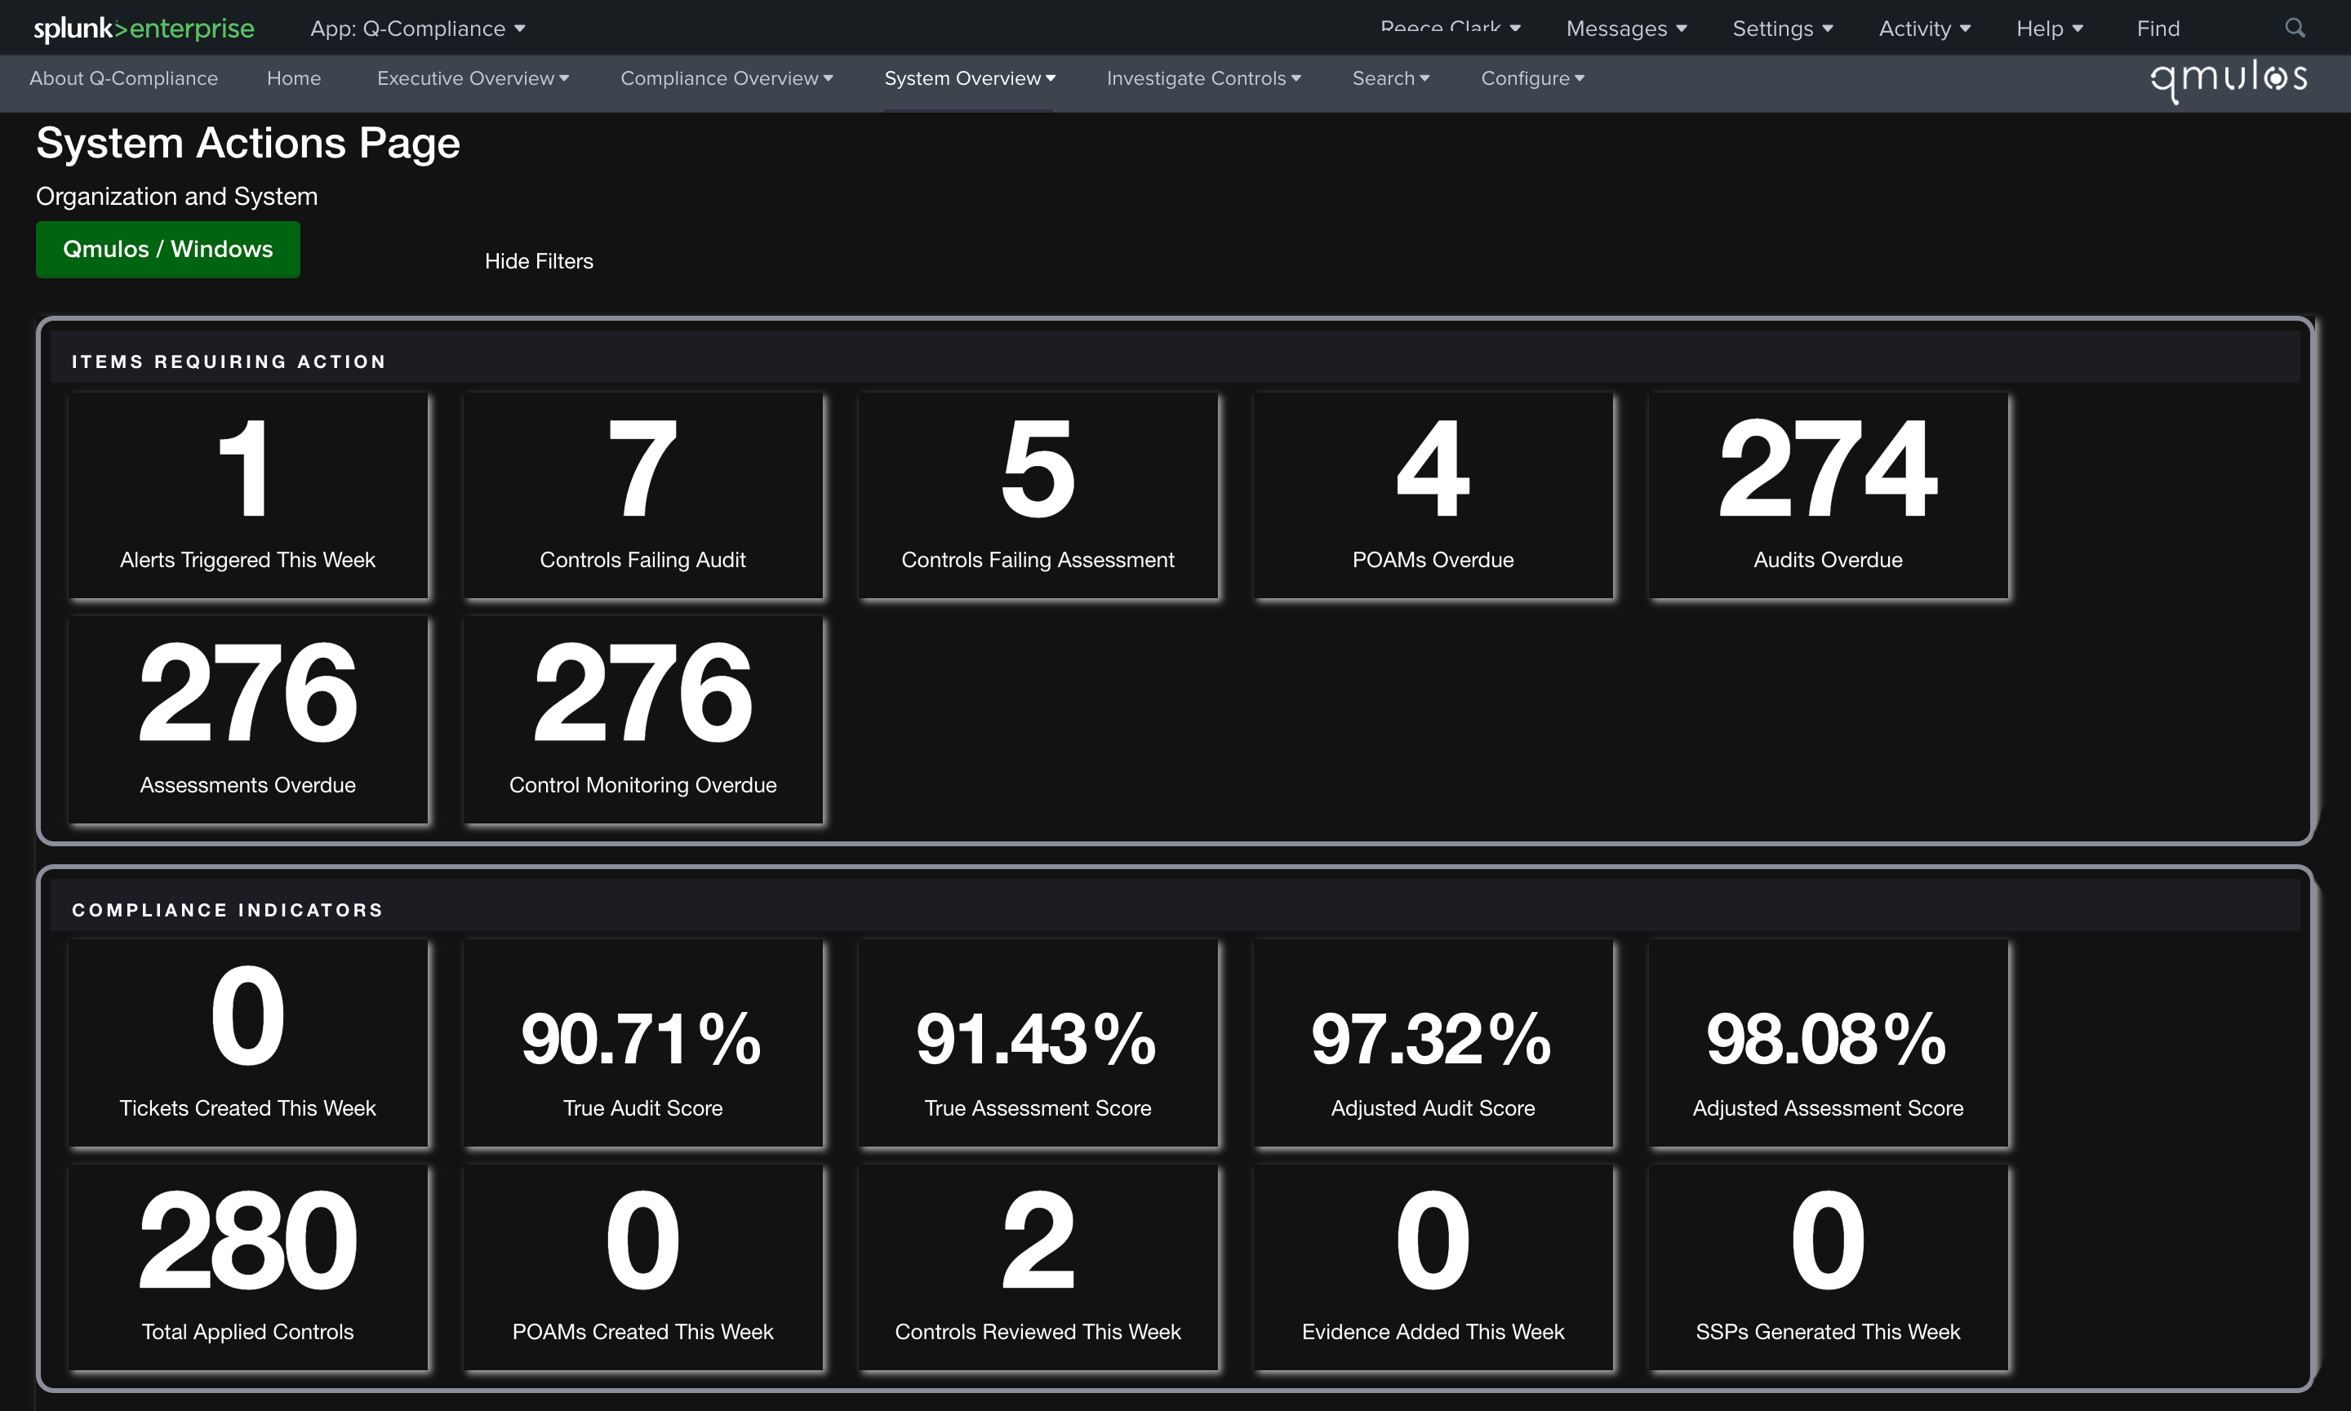Click the Organization and System label
This screenshot has height=1411, width=2351.
[177, 196]
